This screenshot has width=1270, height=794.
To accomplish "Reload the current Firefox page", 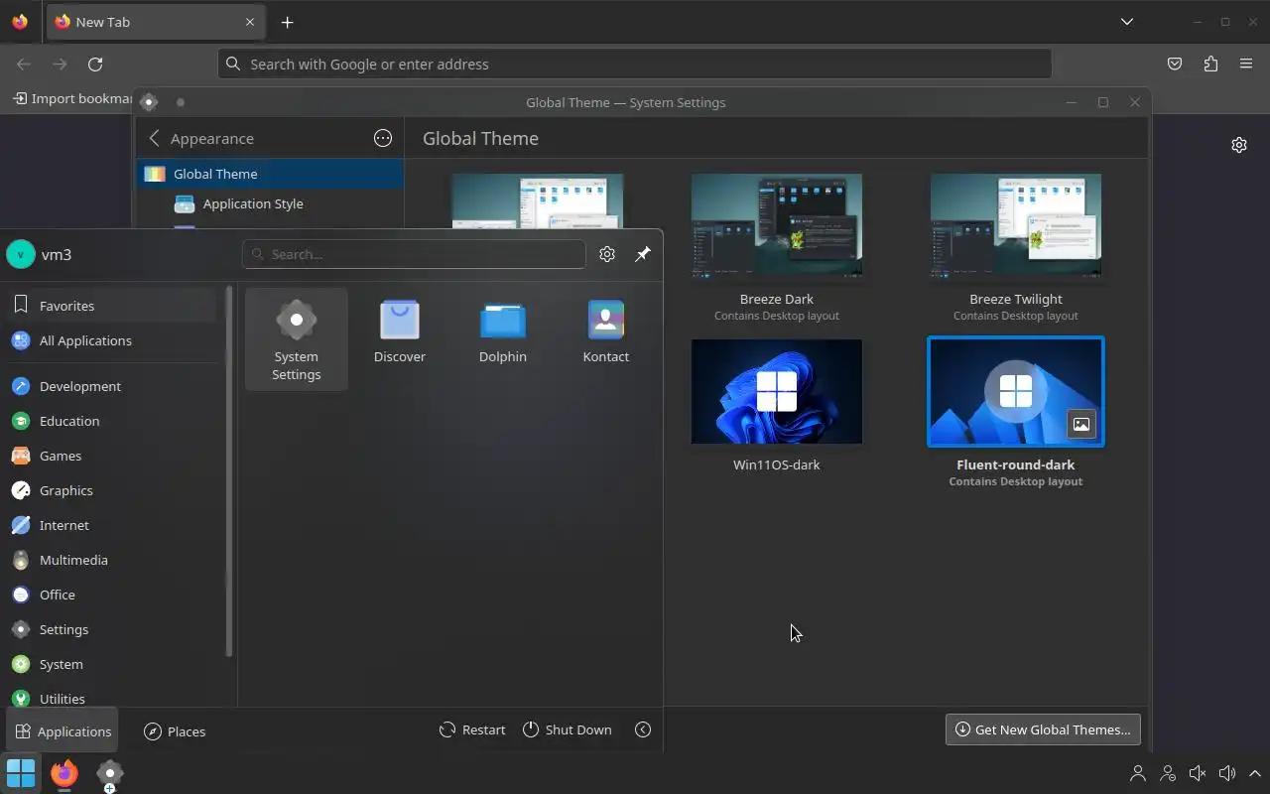I will (95, 64).
